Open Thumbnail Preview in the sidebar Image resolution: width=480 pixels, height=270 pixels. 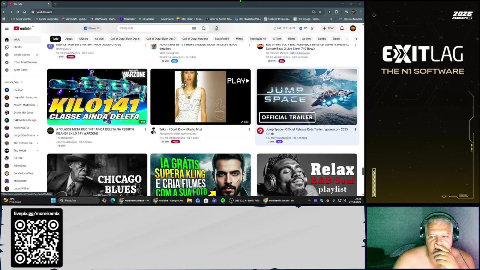tap(22, 62)
